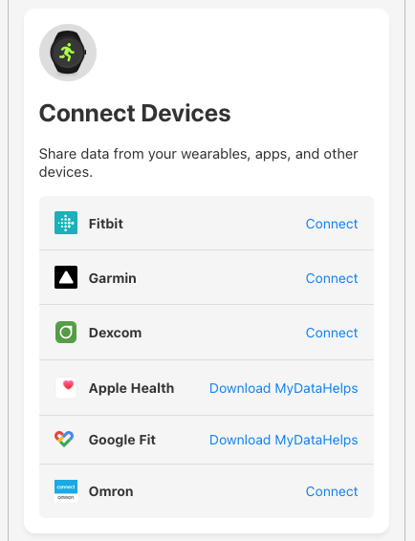Image resolution: width=415 pixels, height=541 pixels.
Task: Click the smartwatch runner icon at top
Action: click(x=68, y=53)
